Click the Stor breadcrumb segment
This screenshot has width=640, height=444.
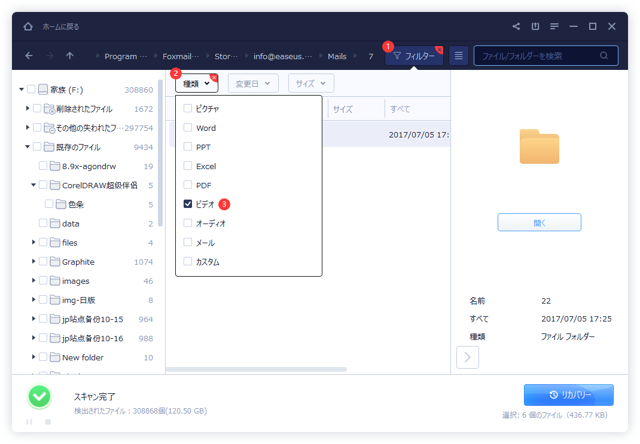tap(226, 56)
